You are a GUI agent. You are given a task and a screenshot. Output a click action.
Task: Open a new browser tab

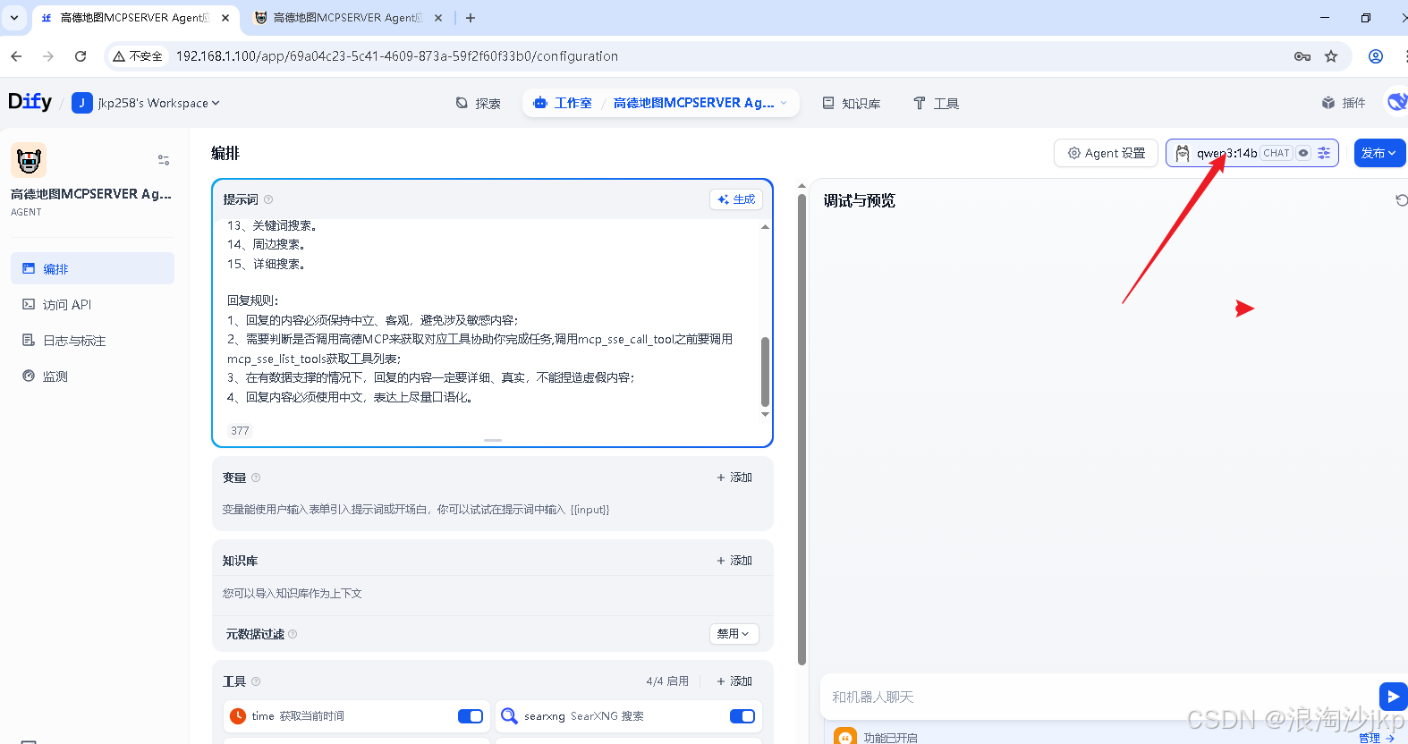[471, 18]
